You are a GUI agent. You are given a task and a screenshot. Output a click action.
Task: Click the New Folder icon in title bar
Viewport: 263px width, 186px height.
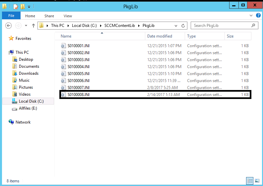tap(23, 6)
